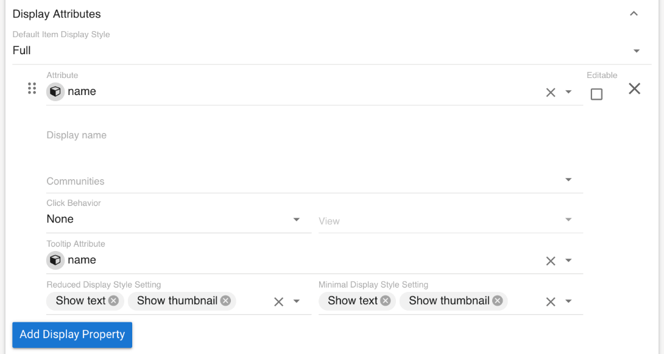The image size is (664, 354).
Task: Clear the Tooltip Attribute selection
Action: (551, 261)
